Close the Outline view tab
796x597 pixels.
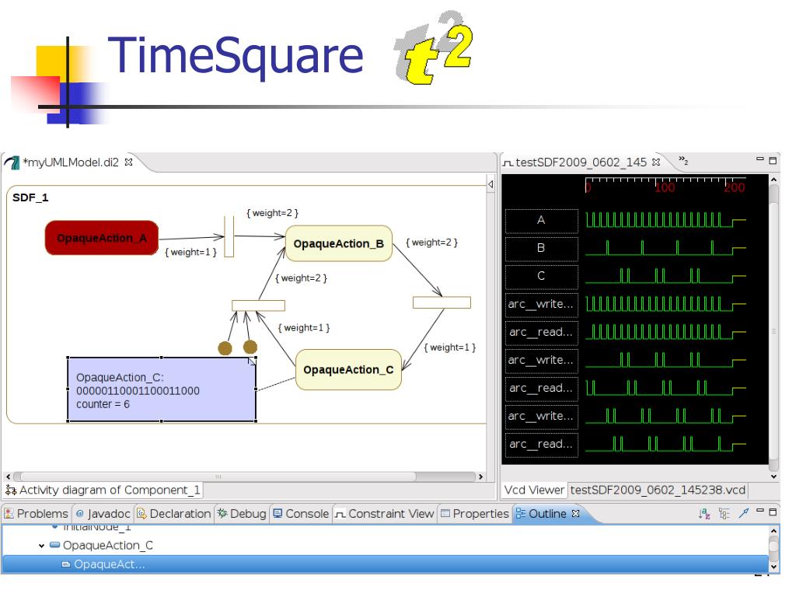(x=576, y=513)
